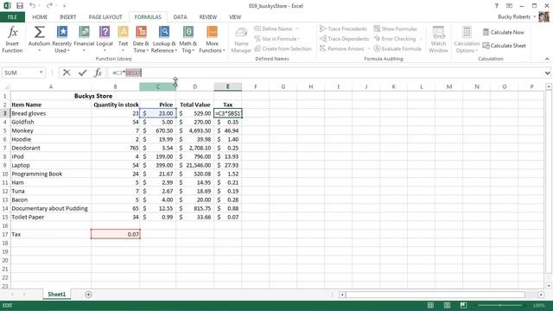Screen dimensions: 553x311
Task: Open Math & Trig functions
Action: click(188, 40)
